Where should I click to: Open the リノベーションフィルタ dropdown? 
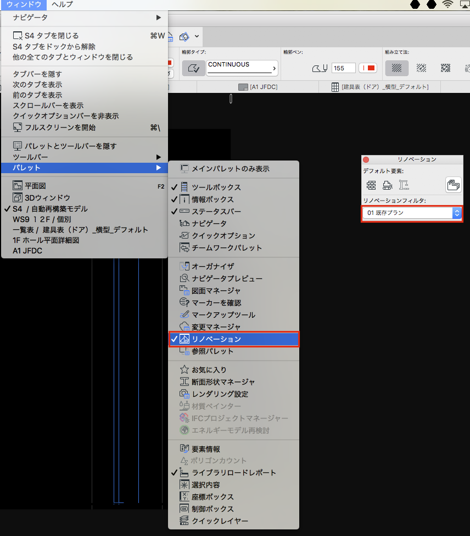tap(412, 213)
